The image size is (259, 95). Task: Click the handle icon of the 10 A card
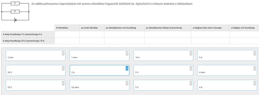click(x=191, y=53)
